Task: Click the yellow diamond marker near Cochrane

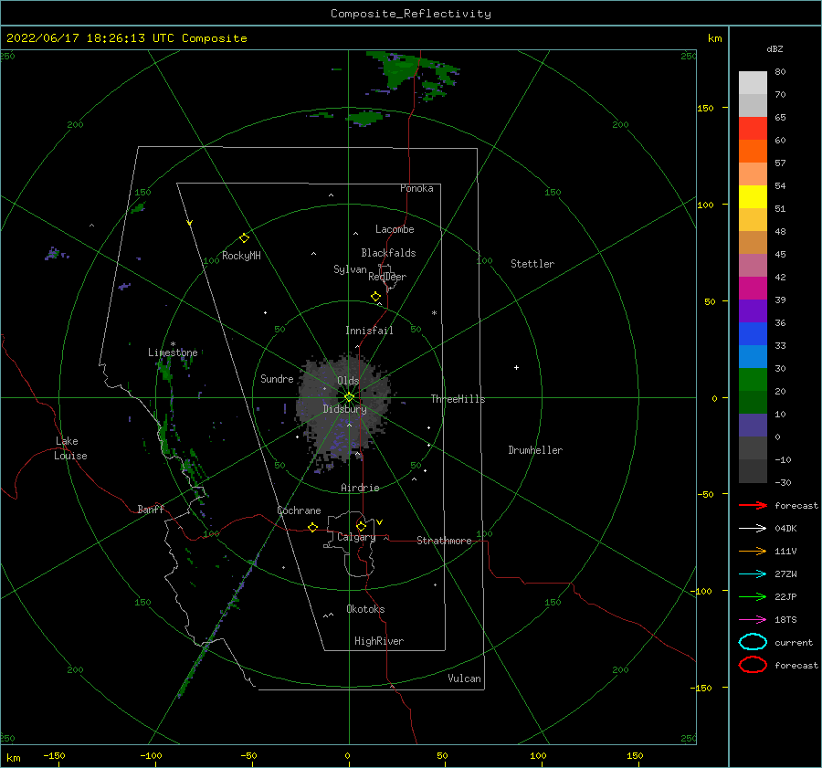Action: [x=312, y=528]
